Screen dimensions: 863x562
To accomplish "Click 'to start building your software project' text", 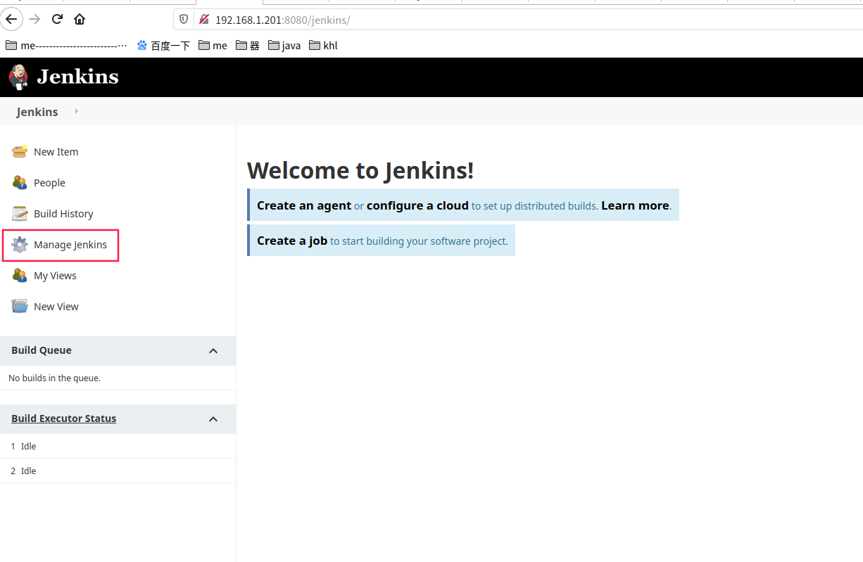I will (418, 241).
